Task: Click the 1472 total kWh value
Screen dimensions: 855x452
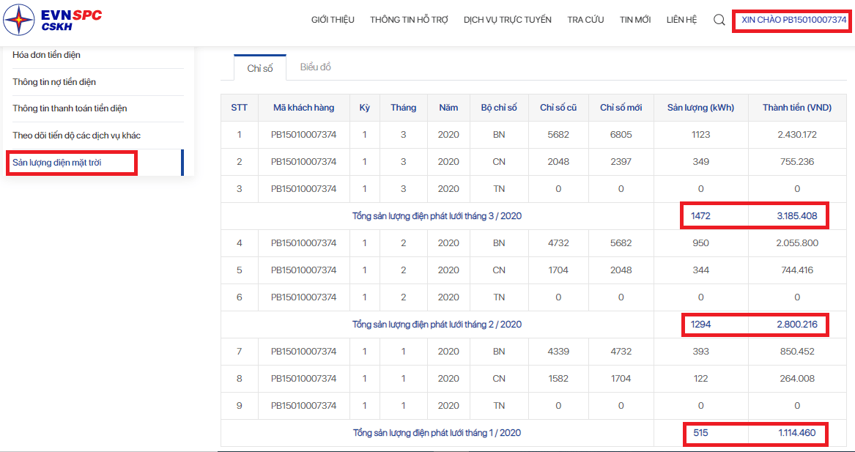Action: pyautogui.click(x=700, y=216)
